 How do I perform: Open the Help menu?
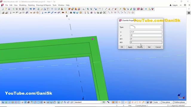pyautogui.click(x=68, y=5)
